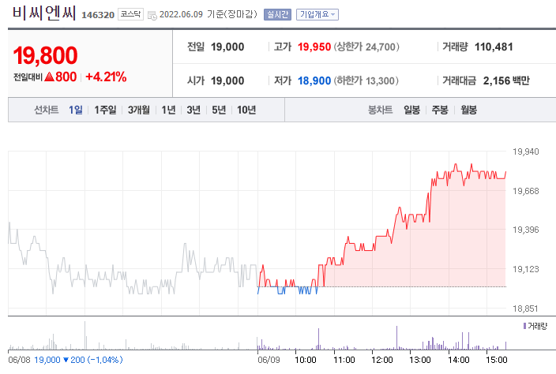Click the calendar icon beside the 2022.06.09 date
Screen dimensions: 556x374
152,15
